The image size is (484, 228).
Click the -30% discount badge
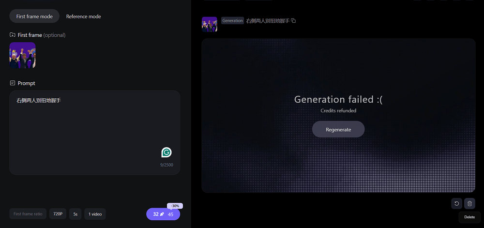[175, 206]
